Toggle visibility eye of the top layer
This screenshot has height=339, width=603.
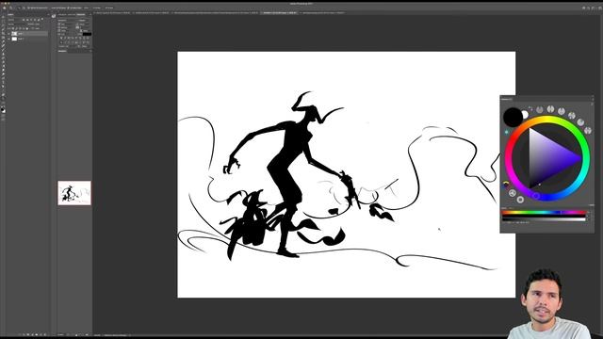pos(8,34)
